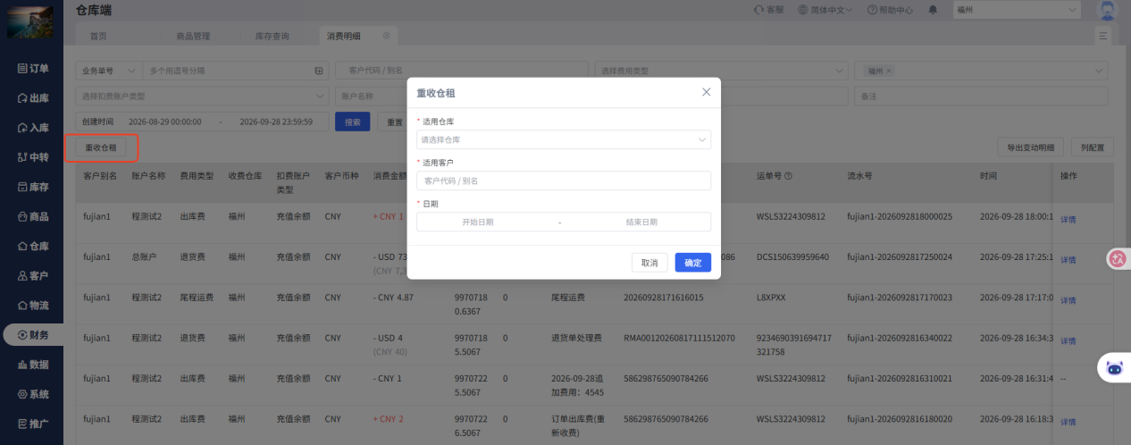Click waybill number L8XPXX
This screenshot has height=445, width=1131.
(x=771, y=298)
